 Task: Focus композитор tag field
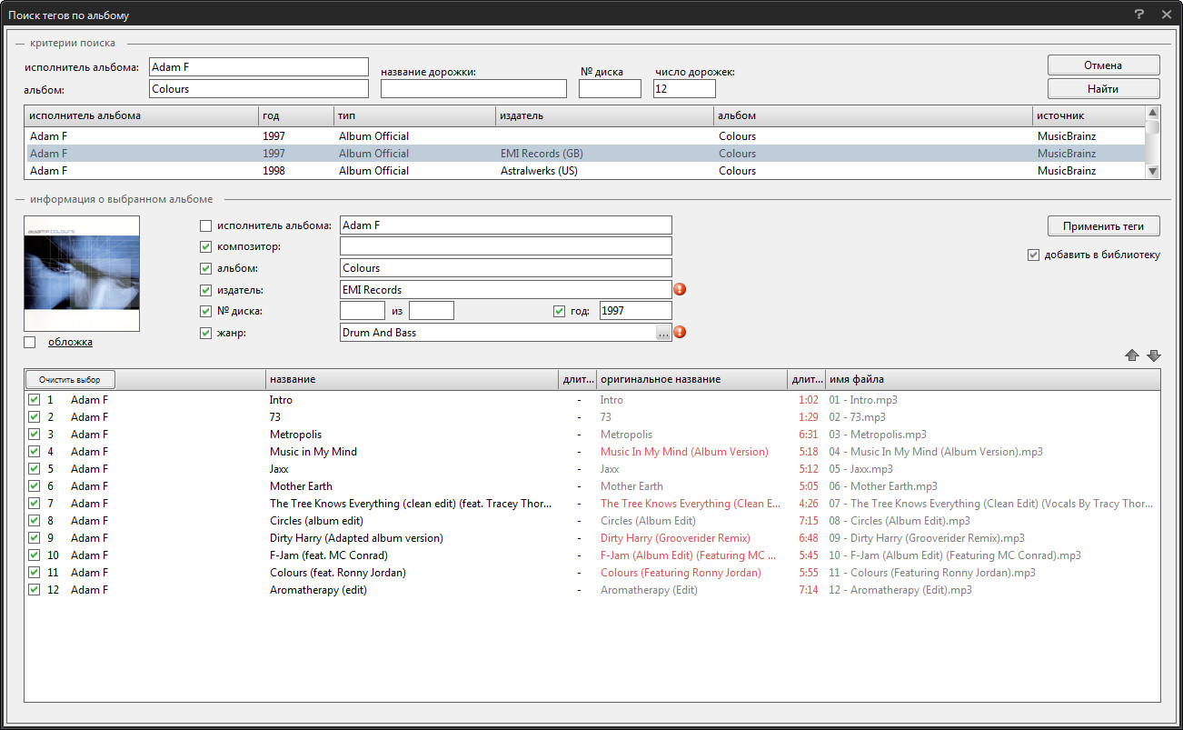(505, 246)
